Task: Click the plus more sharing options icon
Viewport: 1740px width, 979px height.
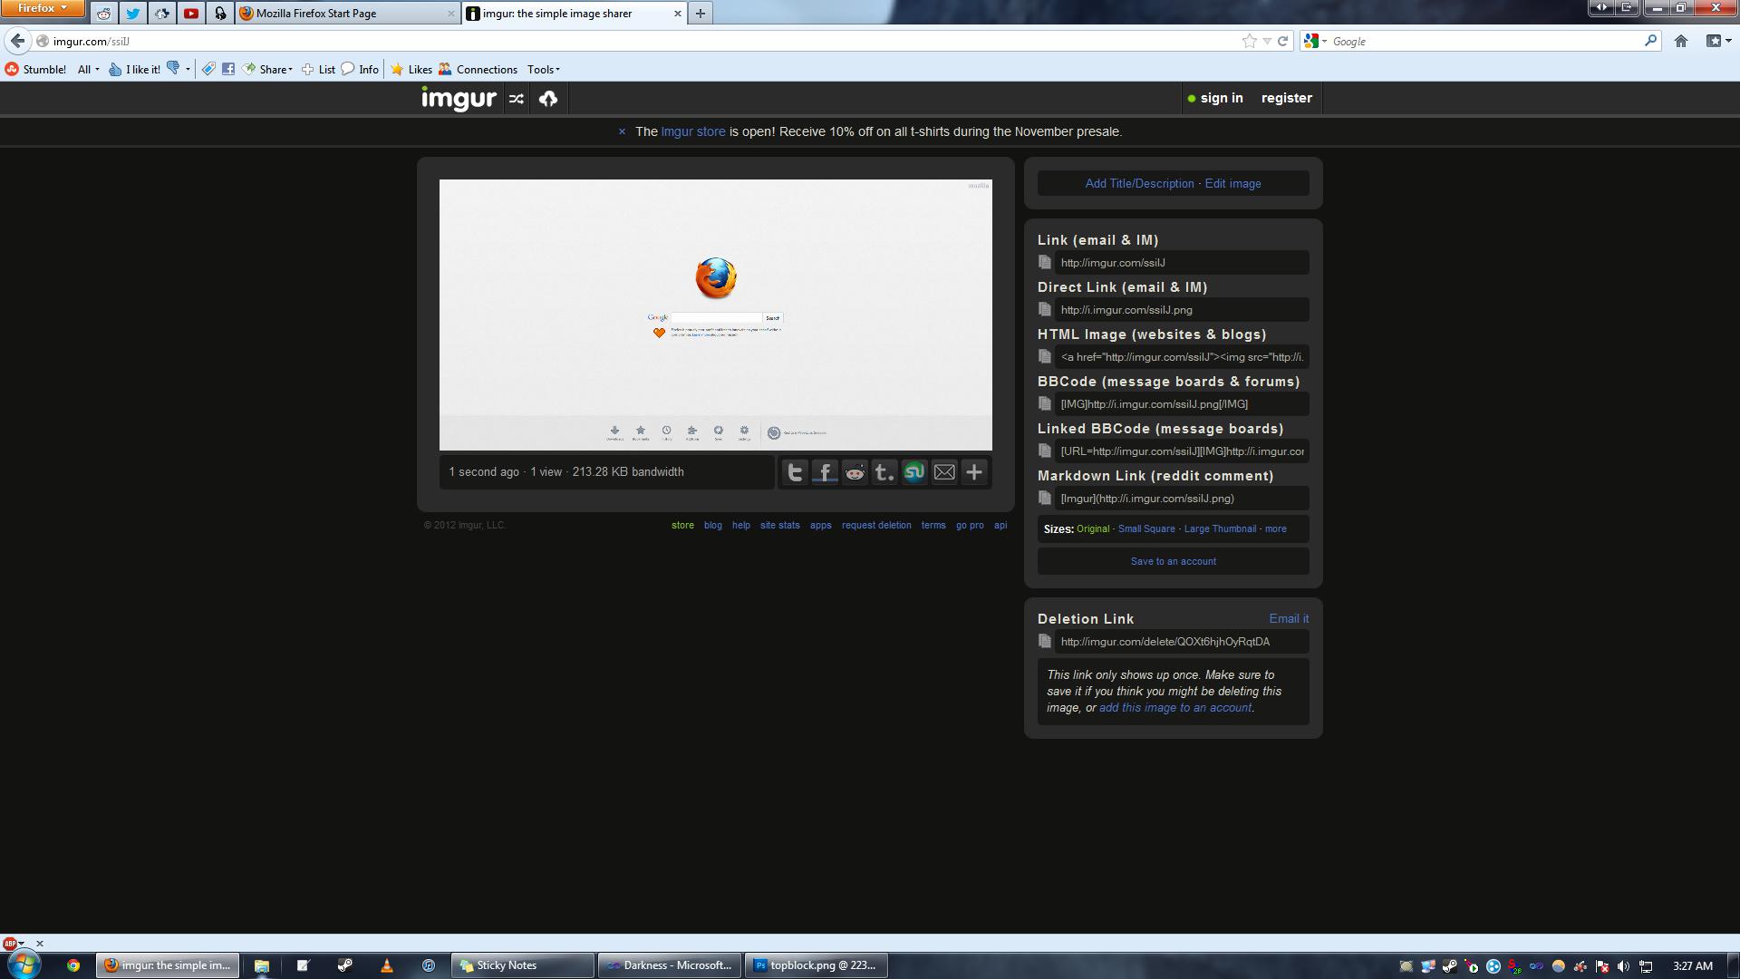Action: (974, 472)
